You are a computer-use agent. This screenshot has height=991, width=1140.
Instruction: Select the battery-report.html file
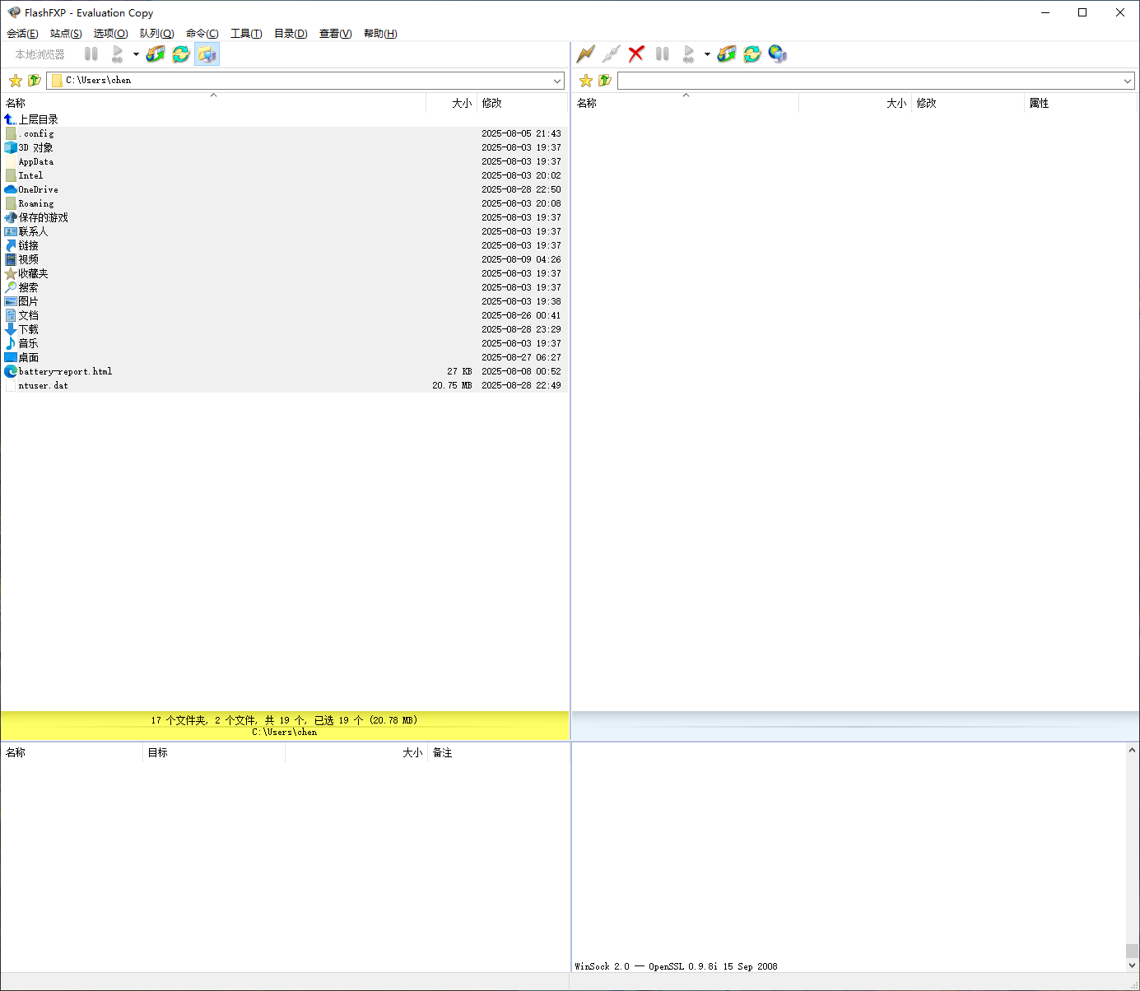click(x=65, y=371)
